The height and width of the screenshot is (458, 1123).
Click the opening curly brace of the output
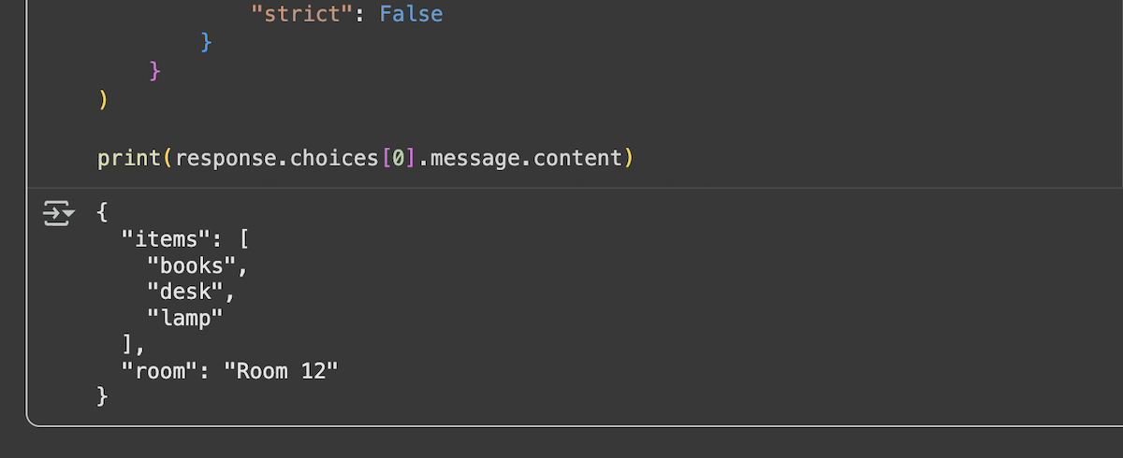tap(103, 213)
